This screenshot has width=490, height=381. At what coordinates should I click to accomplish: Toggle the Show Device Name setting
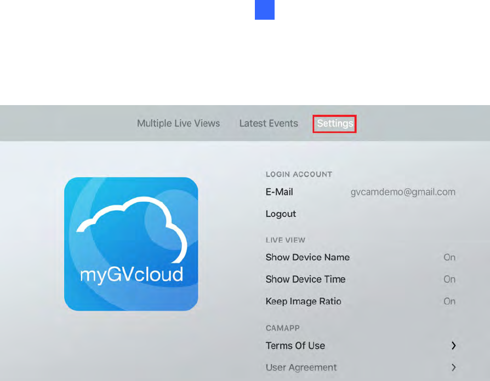(360, 257)
